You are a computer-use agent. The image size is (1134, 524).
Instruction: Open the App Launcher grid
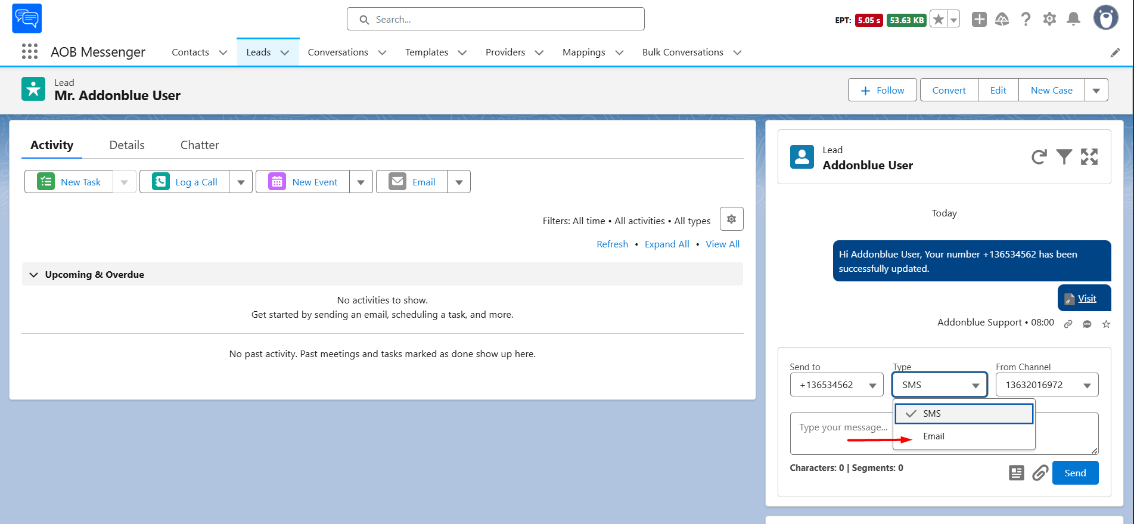click(x=30, y=52)
